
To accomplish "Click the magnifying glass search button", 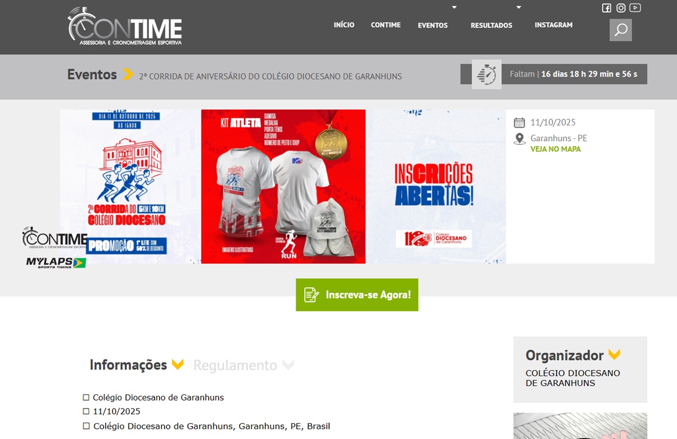I will 621,30.
